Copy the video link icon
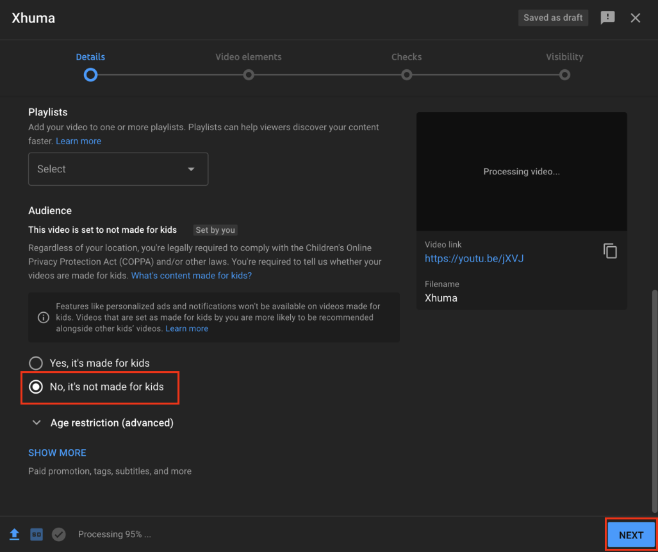The width and height of the screenshot is (658, 552). click(x=610, y=251)
